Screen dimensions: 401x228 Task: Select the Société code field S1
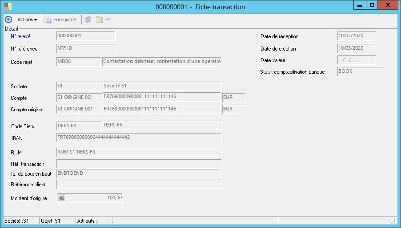coord(79,86)
